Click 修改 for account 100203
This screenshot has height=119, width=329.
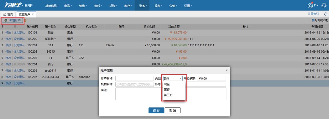pos(8,58)
